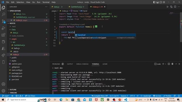Screen dimensions: 182x102
Task: Toggle primary sidebar layout icon
Action: pos(154,2)
